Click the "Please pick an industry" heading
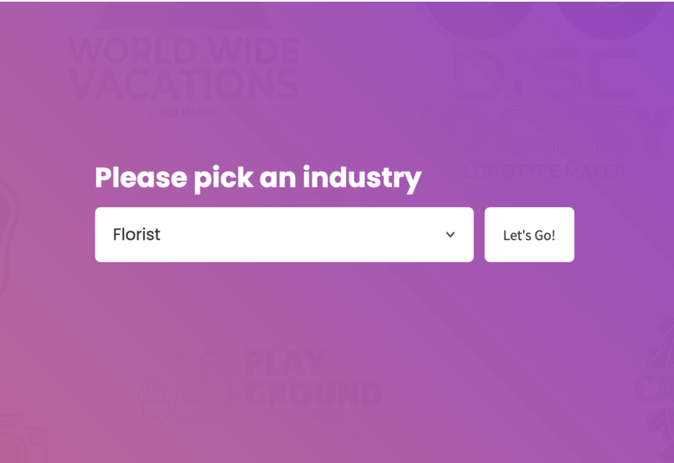 tap(258, 178)
